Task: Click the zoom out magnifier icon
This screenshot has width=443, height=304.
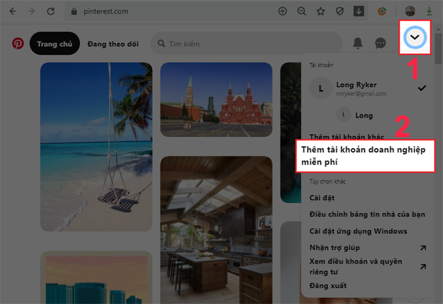Action: 301,11
